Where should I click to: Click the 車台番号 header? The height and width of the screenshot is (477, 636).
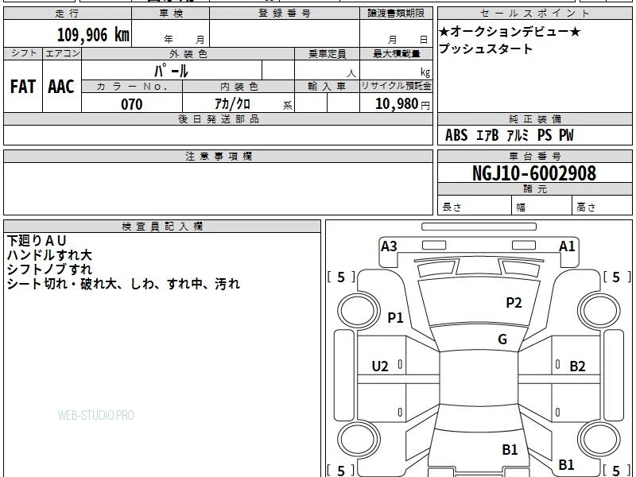click(x=534, y=156)
